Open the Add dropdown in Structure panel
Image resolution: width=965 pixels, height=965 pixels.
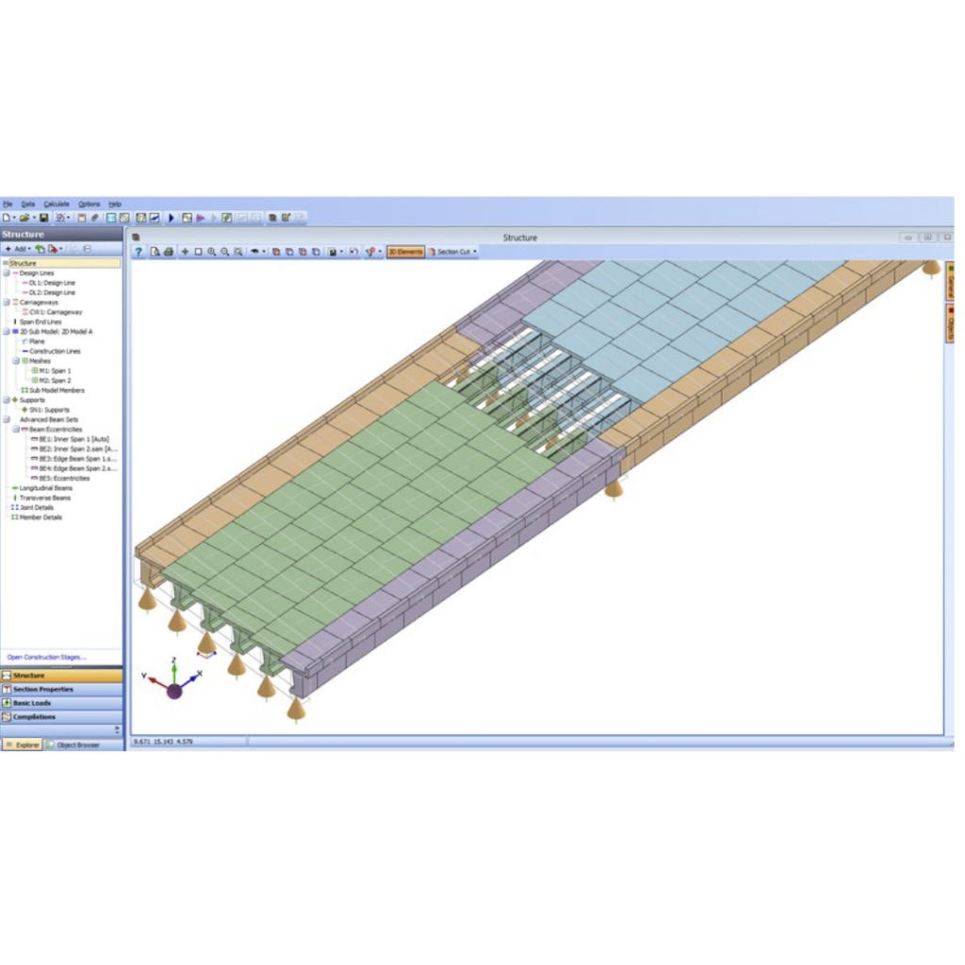click(17, 249)
